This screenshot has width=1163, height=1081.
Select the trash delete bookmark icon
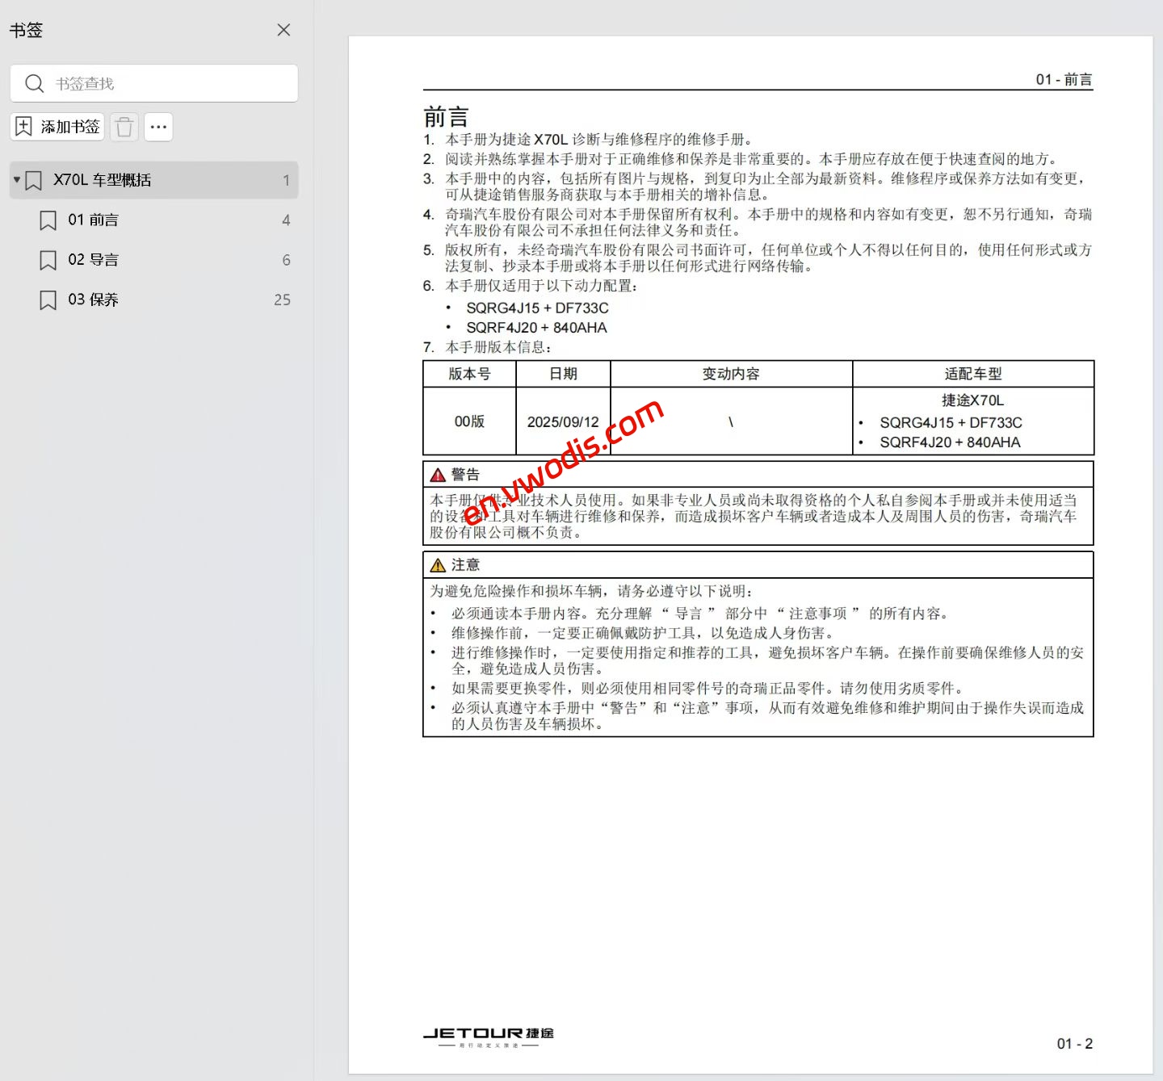[124, 127]
